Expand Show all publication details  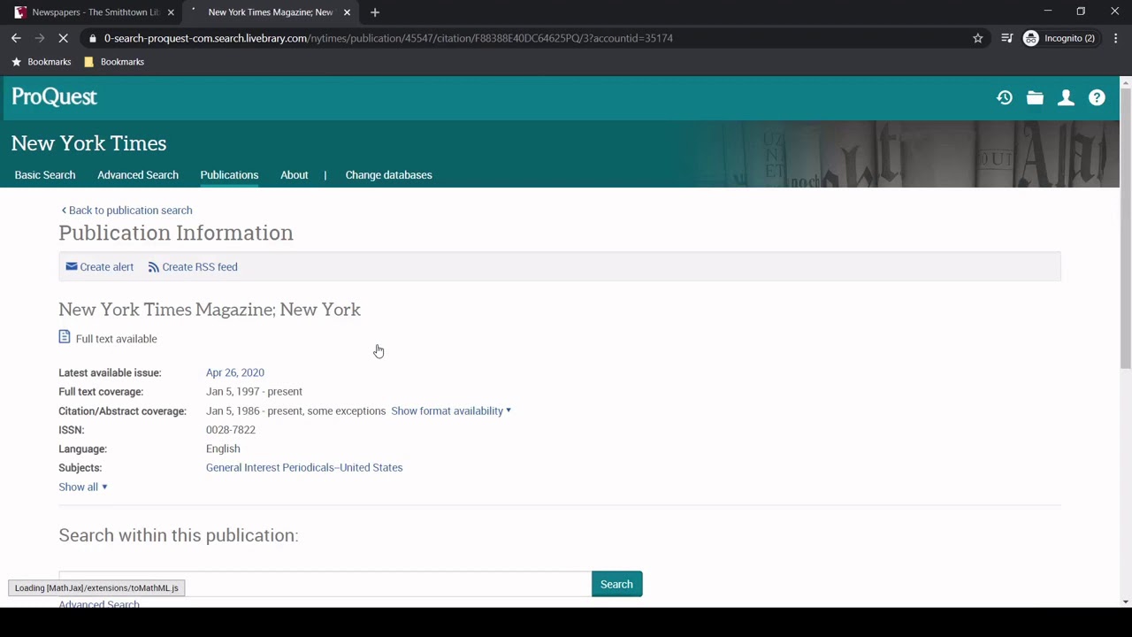(x=83, y=487)
